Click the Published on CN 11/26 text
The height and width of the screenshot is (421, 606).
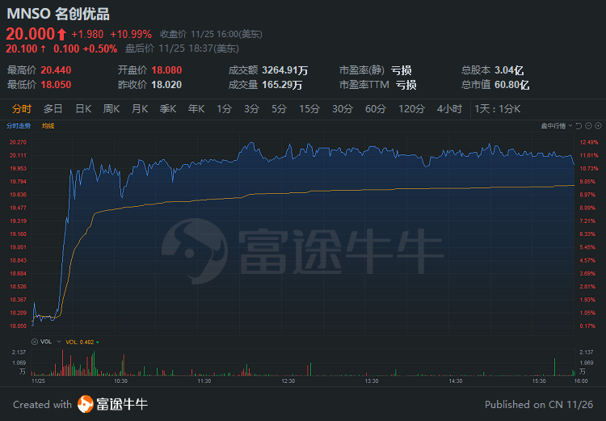point(539,405)
